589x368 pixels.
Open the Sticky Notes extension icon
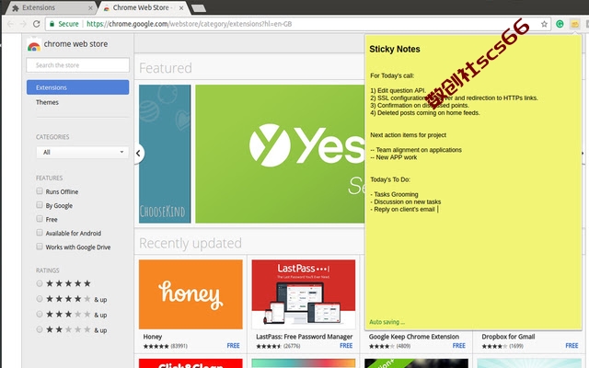574,24
